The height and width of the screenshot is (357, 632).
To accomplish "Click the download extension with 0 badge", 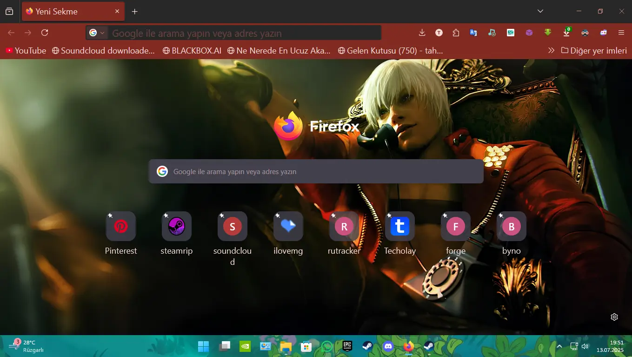I will point(566,33).
